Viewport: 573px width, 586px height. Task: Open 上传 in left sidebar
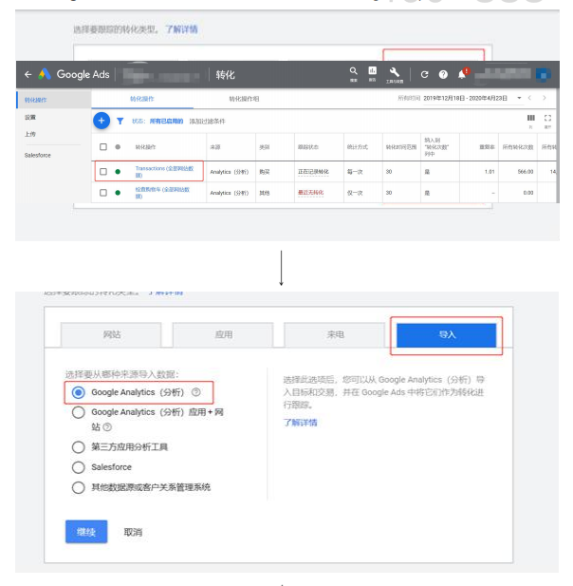tap(29, 134)
